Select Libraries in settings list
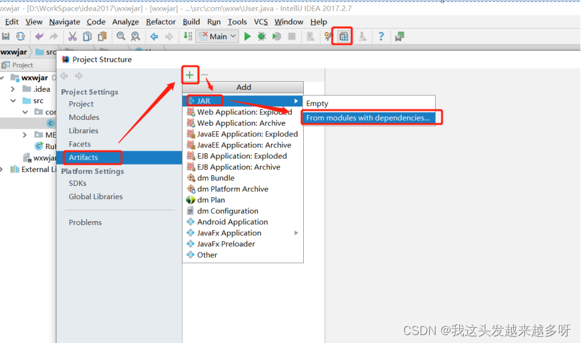The width and height of the screenshot is (581, 343). (x=84, y=131)
